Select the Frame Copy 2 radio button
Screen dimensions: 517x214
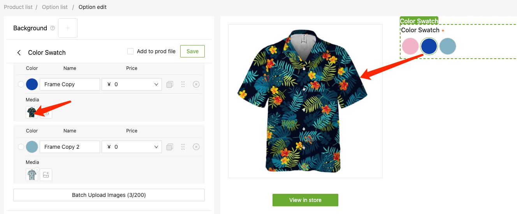(21, 147)
